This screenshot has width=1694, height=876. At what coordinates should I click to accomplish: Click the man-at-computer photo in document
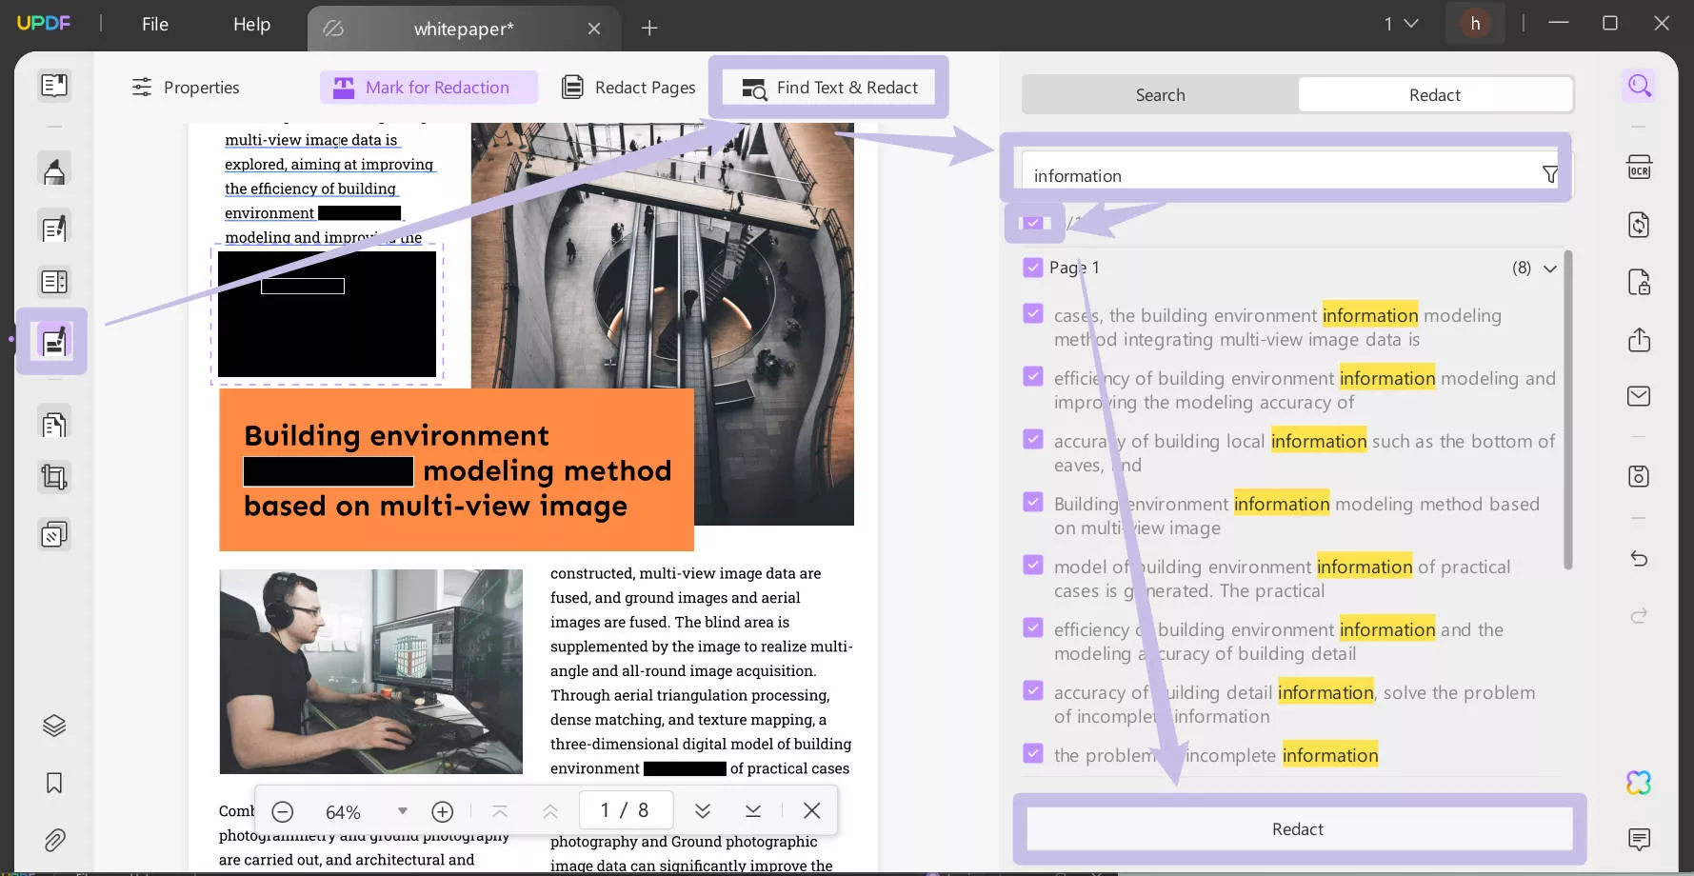coord(370,671)
